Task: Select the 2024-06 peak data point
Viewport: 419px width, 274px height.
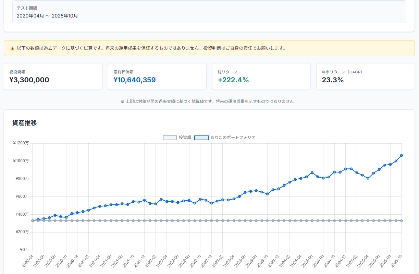Action: click(312, 172)
